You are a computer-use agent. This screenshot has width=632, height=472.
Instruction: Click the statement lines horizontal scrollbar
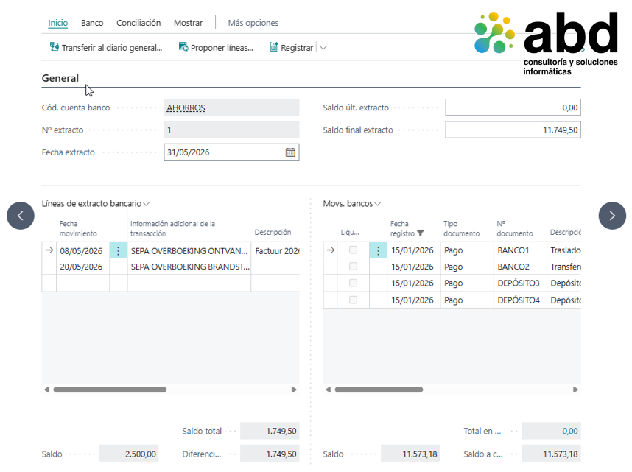point(110,390)
